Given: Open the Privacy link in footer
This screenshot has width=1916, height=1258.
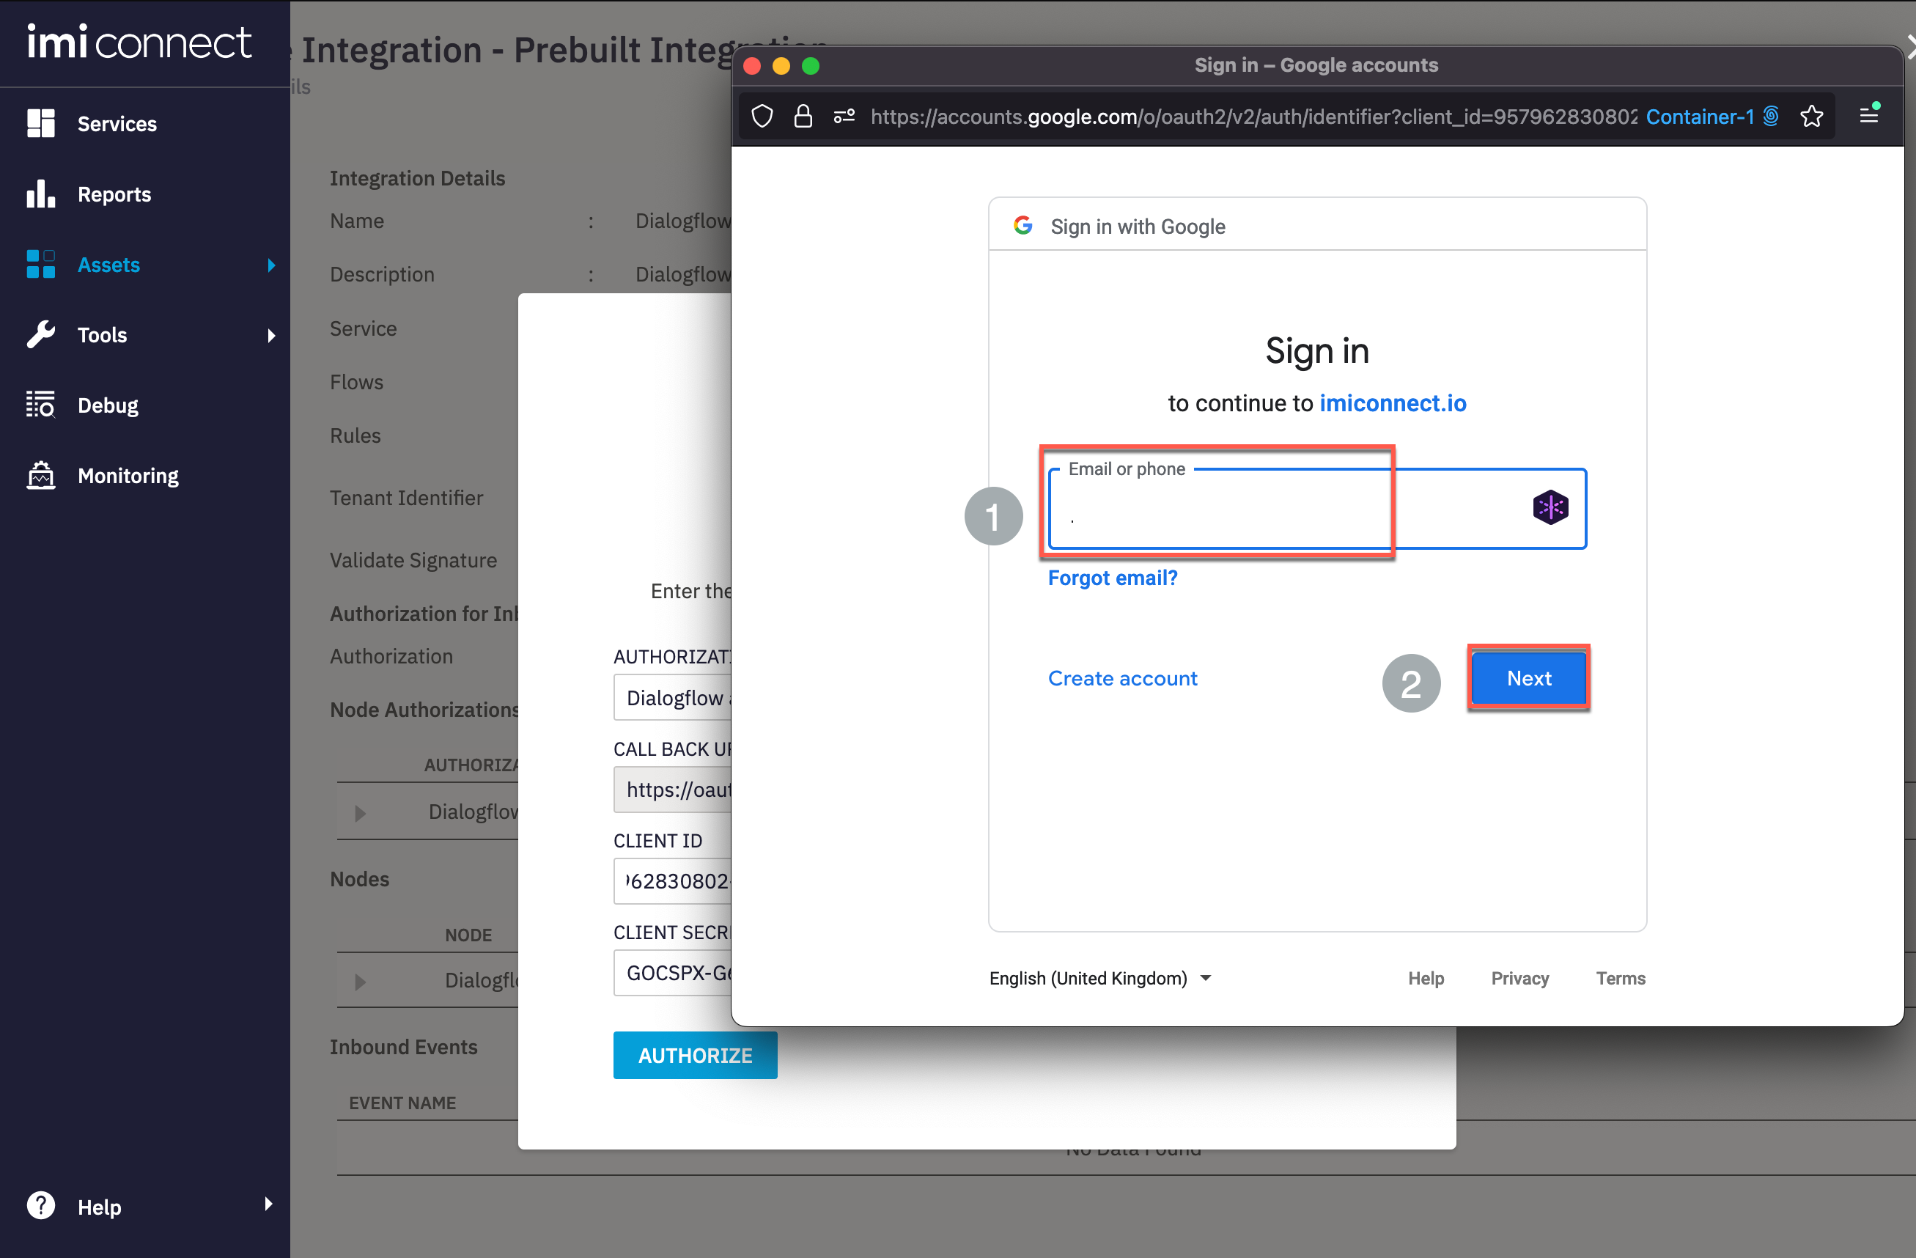Looking at the screenshot, I should coord(1520,979).
